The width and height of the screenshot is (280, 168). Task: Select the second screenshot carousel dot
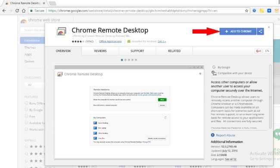point(125,60)
